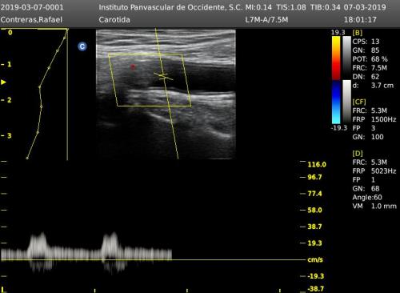This screenshot has height=293, width=400.
Task: Click the blue negative velocity color bar
Action: 336,102
